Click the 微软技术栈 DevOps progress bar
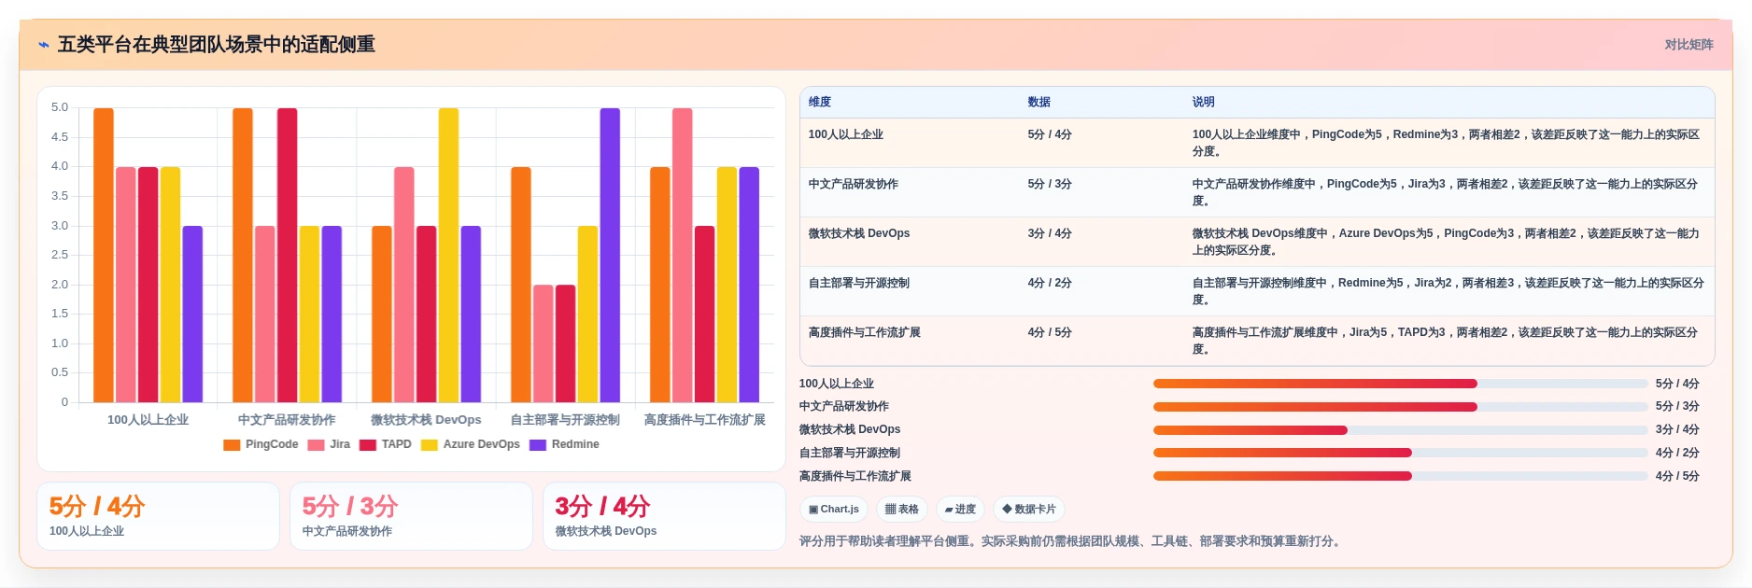1752x588 pixels. pos(1400,430)
